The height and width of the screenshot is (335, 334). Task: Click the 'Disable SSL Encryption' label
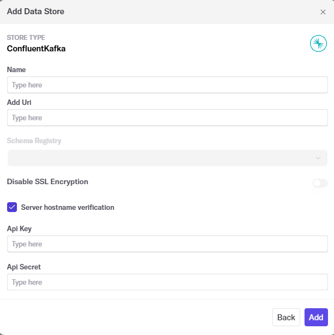tap(47, 181)
